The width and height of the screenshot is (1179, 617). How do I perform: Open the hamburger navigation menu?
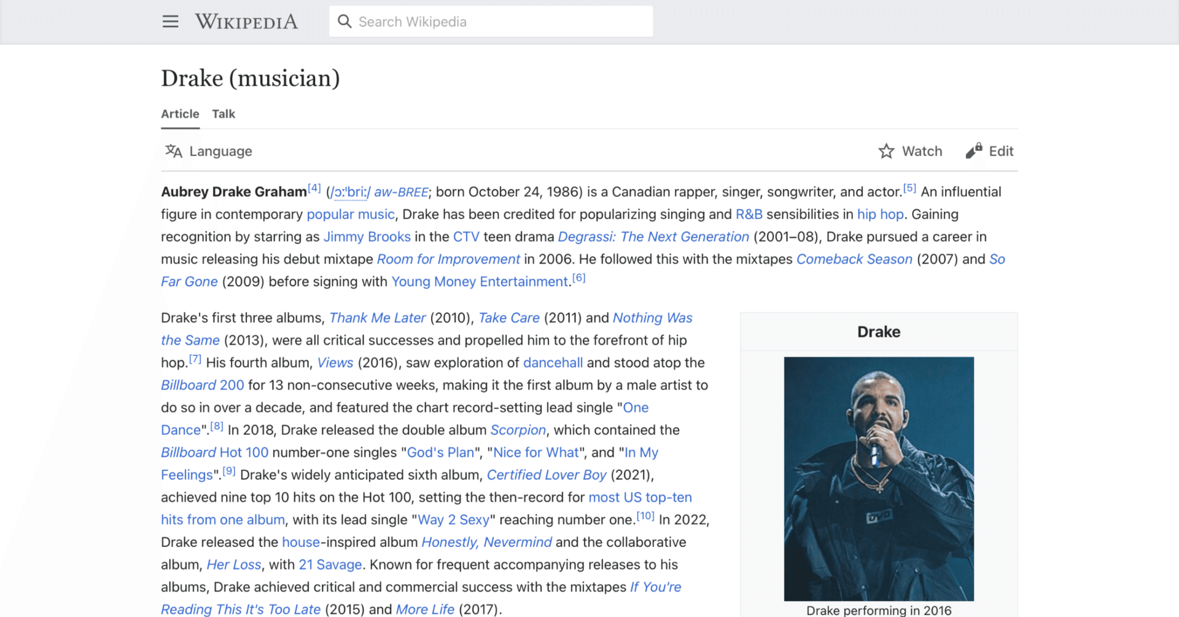coord(170,21)
